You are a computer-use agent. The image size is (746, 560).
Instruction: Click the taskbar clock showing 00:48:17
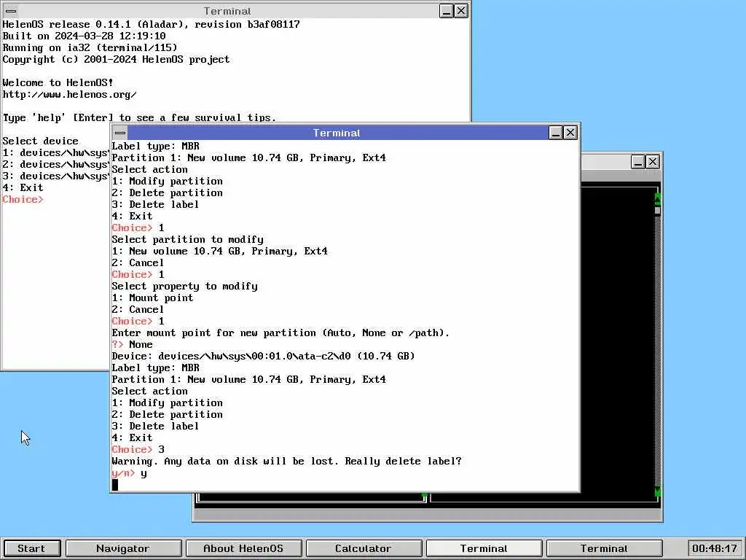(x=715, y=548)
